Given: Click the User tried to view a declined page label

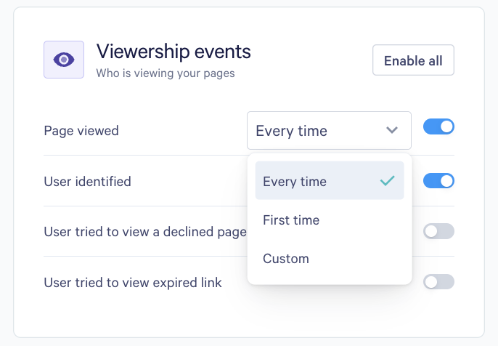Looking at the screenshot, I should [x=145, y=232].
